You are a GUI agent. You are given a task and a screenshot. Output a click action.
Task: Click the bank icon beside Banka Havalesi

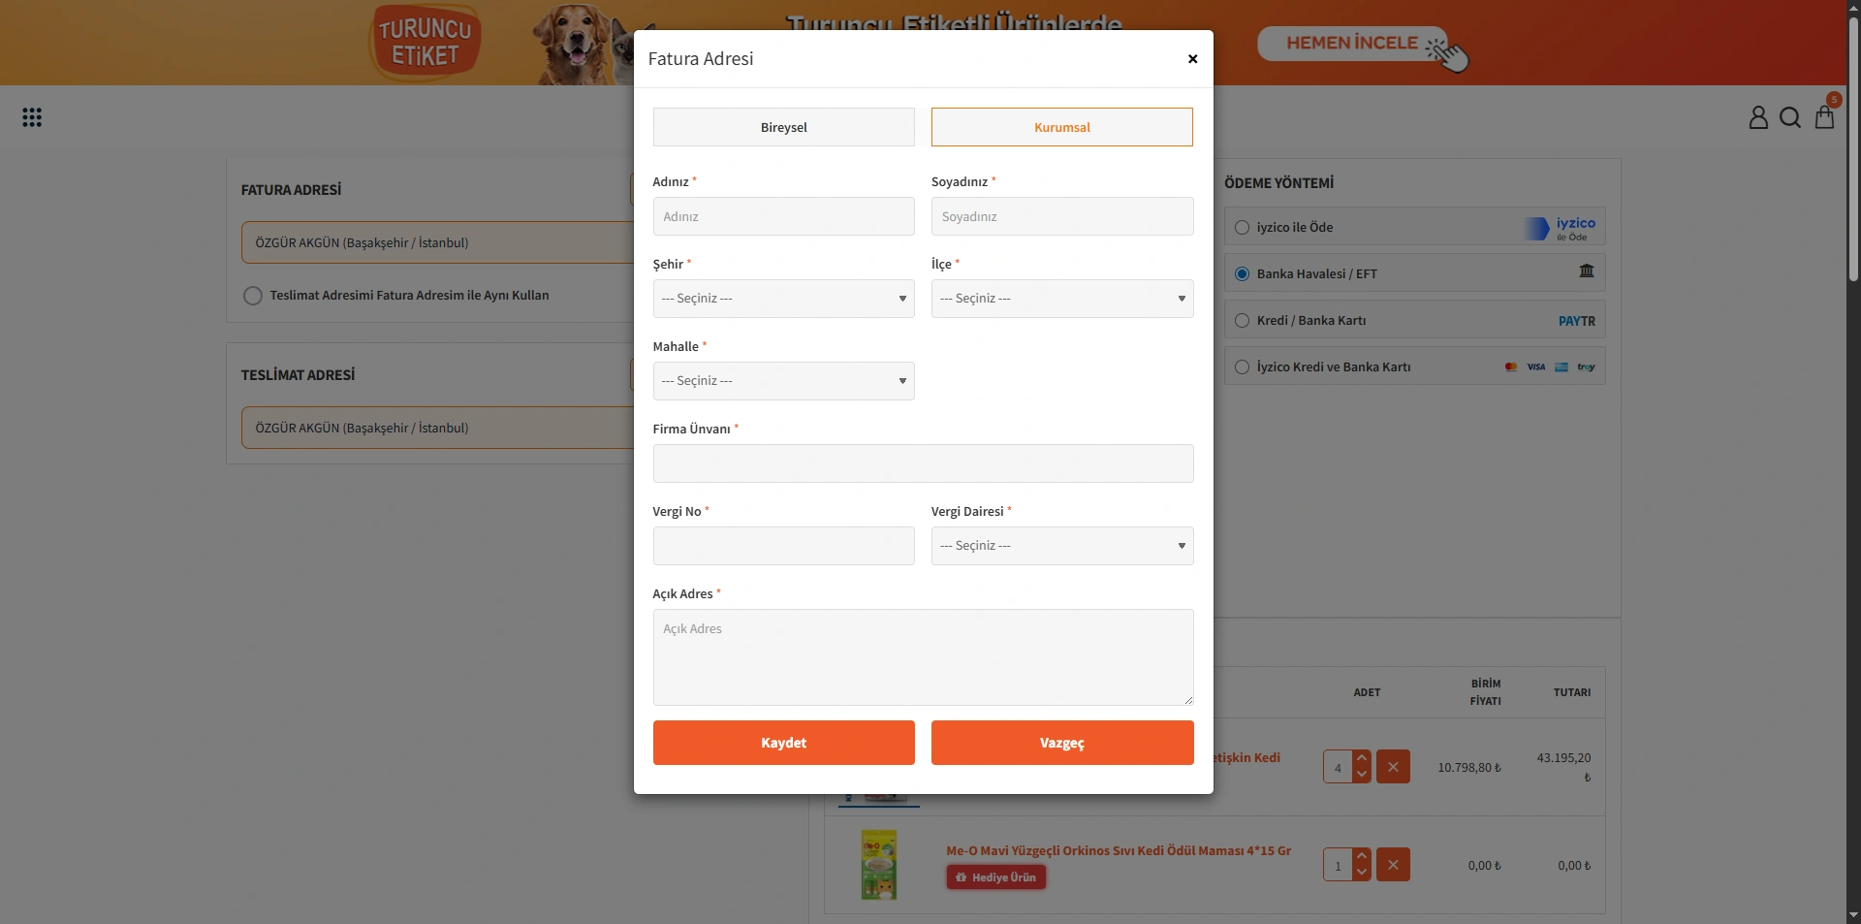(1587, 271)
